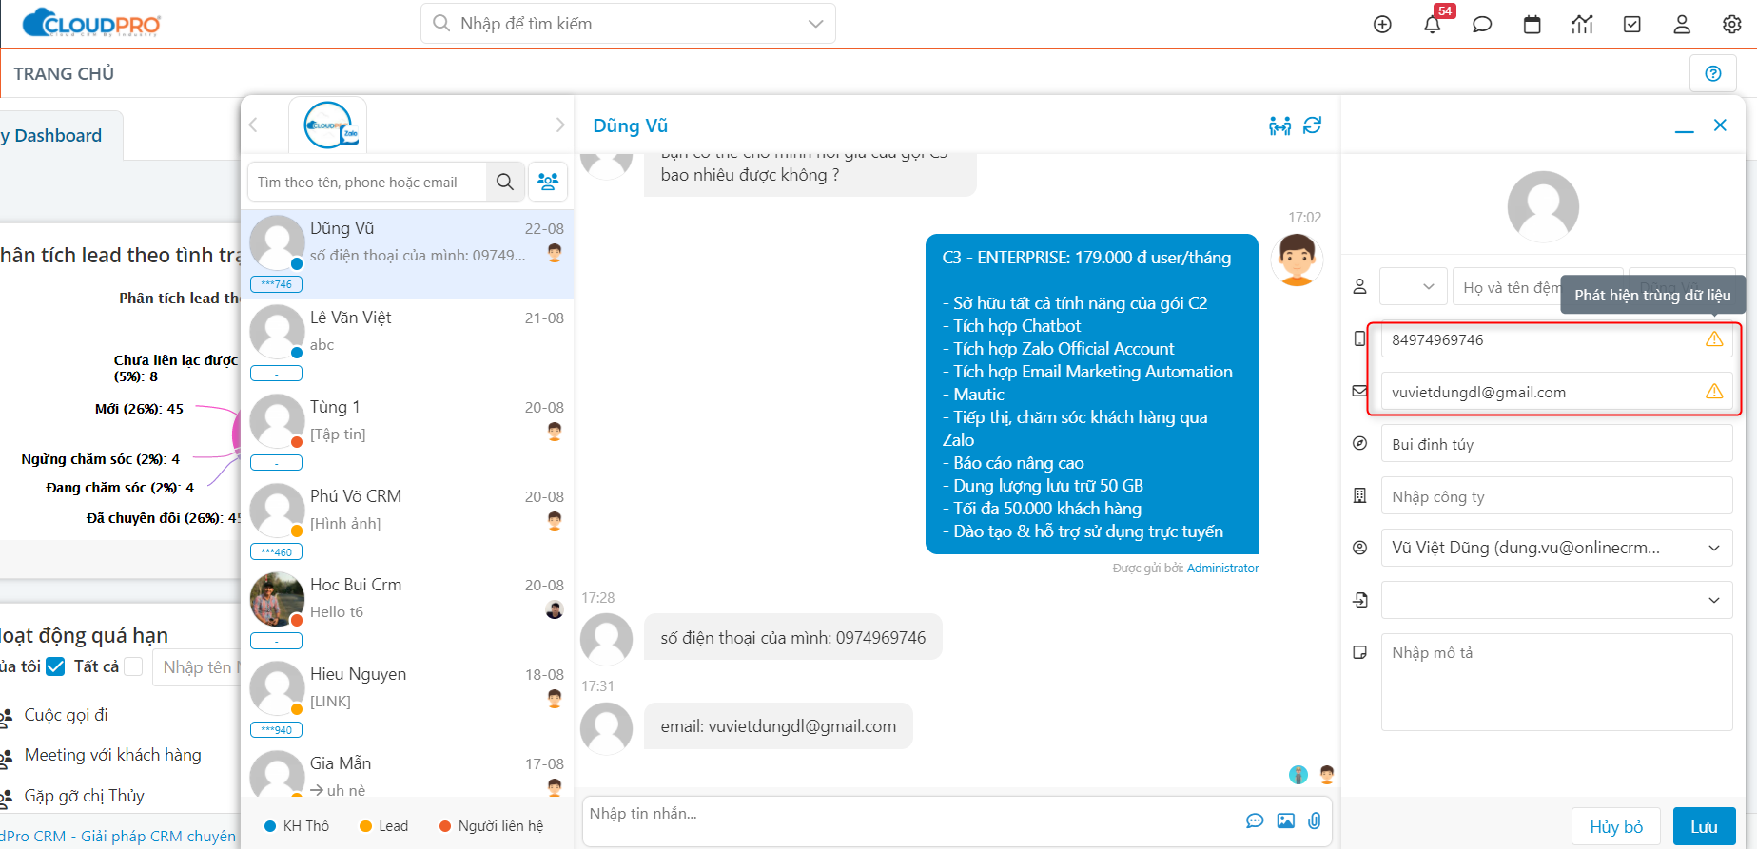The height and width of the screenshot is (849, 1757).
Task: Open Gặp gỡ chị Thủy activity
Action: pos(84,796)
